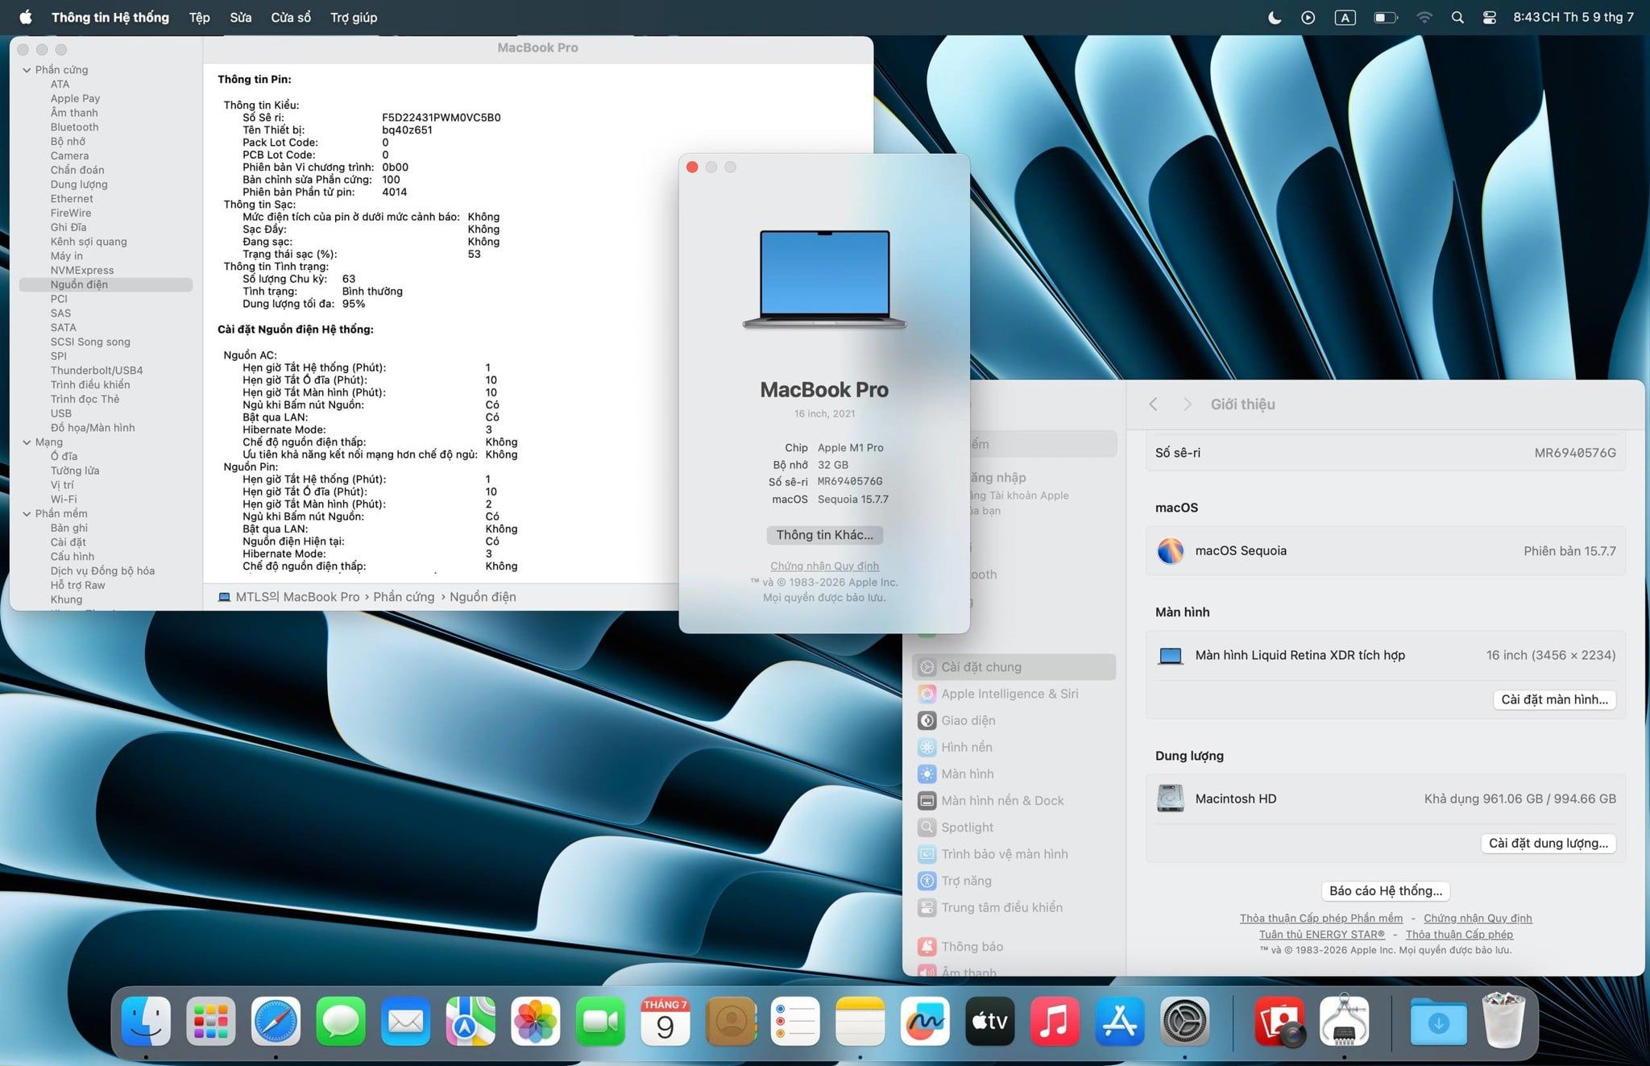This screenshot has height=1066, width=1650.
Task: Open the Trợ giúp menu
Action: (354, 17)
